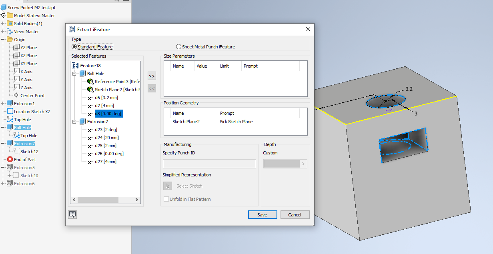Screen dimensions: 493x254
Task: Select Standard iFeature radio button
Action: point(74,47)
